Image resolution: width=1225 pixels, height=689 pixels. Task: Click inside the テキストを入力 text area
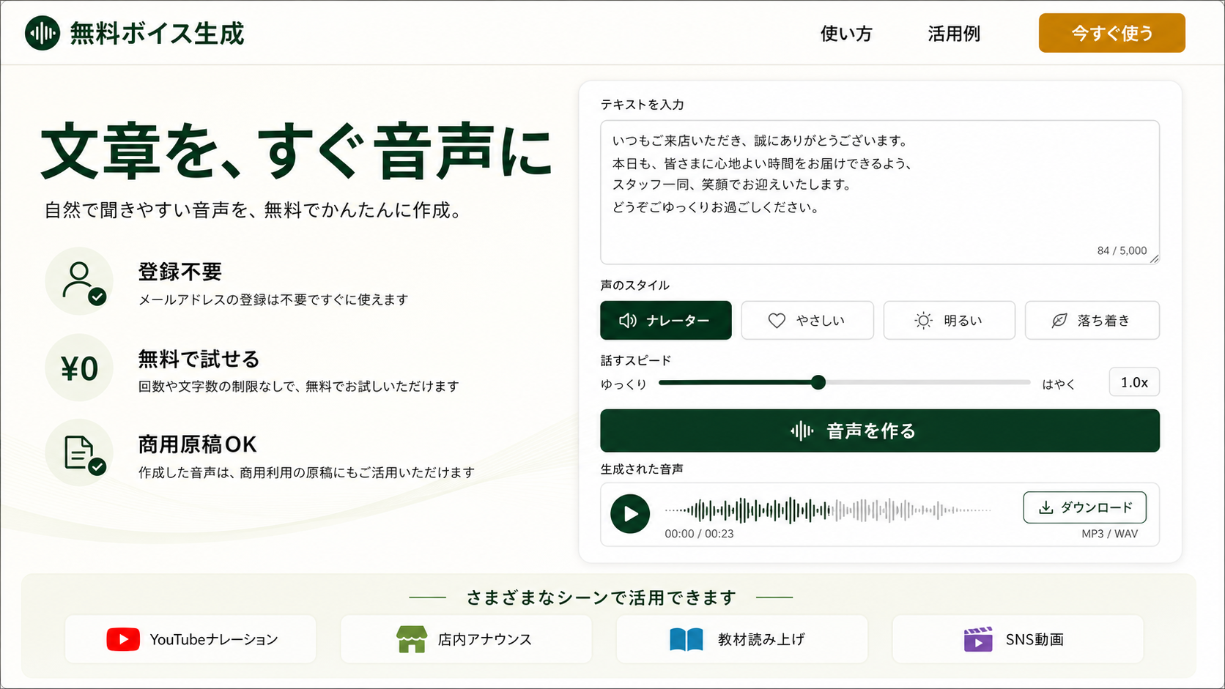(879, 192)
